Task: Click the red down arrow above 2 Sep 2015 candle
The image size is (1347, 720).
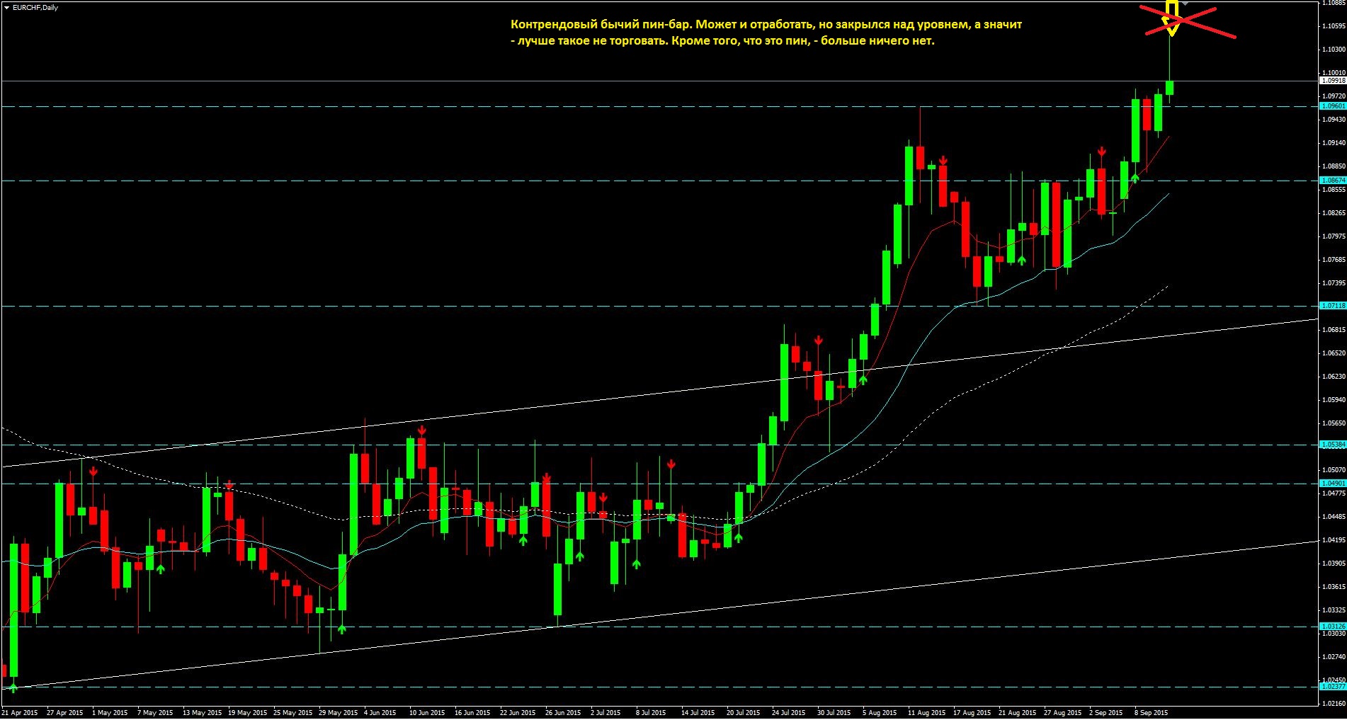Action: point(1101,152)
